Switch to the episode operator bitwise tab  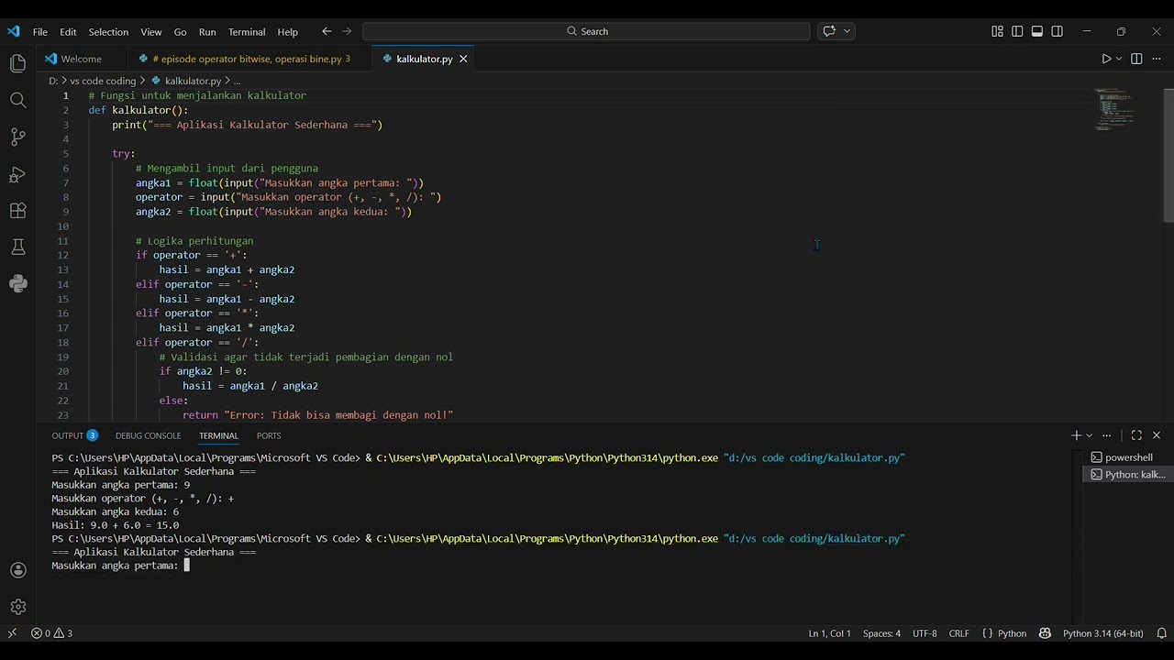[251, 59]
